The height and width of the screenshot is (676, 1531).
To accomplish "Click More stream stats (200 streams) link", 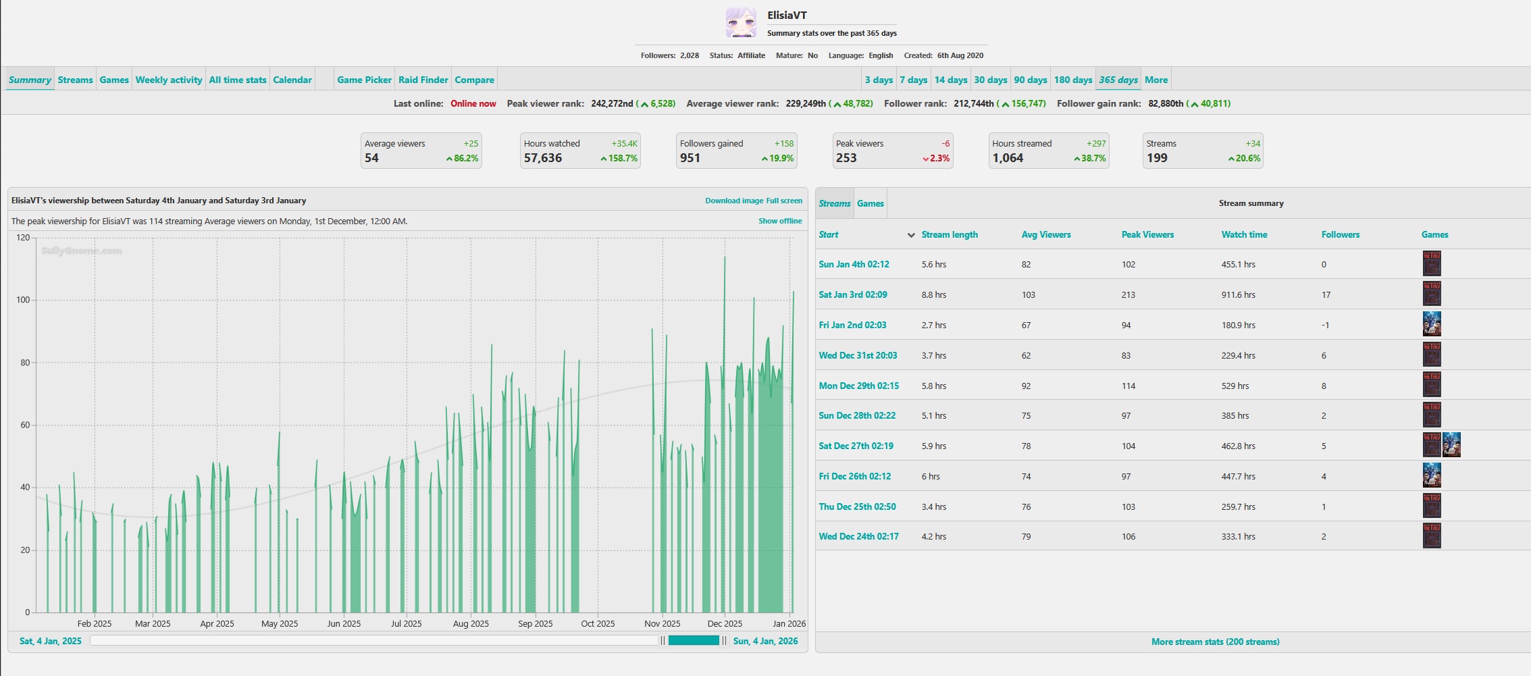I will coord(1215,642).
